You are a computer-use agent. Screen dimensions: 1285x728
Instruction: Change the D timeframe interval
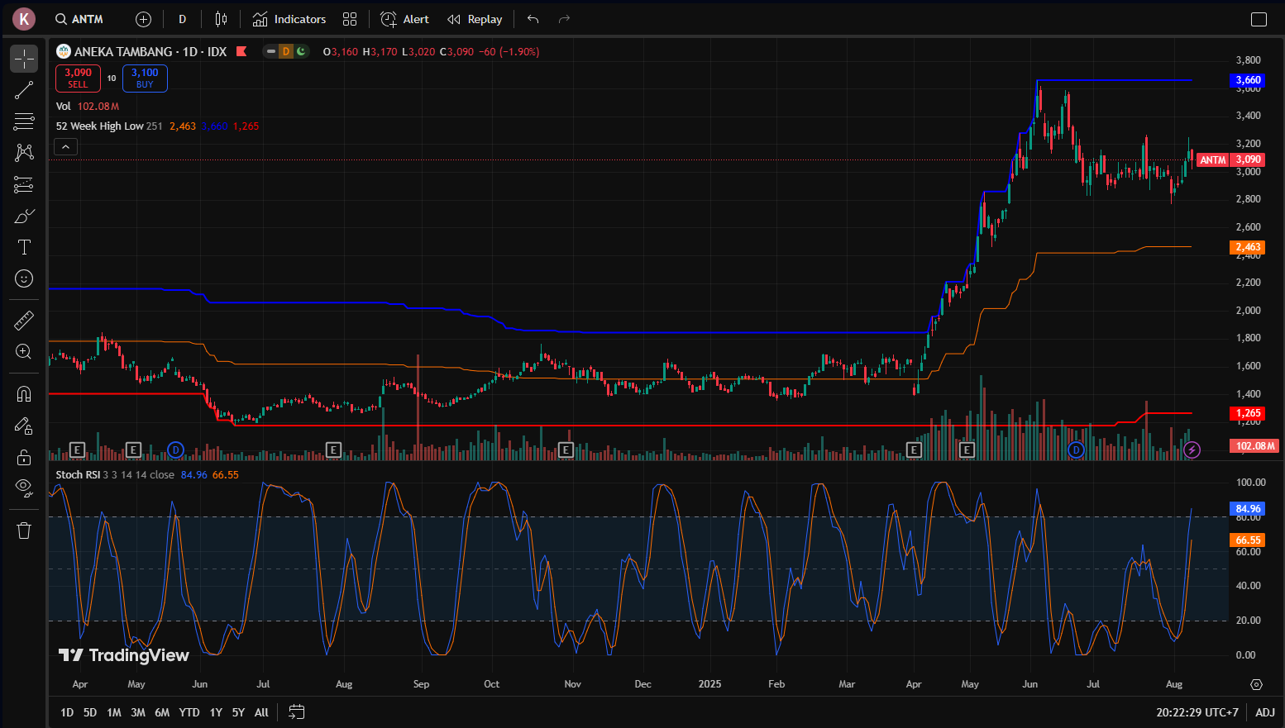point(183,19)
